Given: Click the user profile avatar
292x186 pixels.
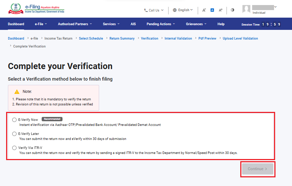Looking at the screenshot, I should [x=246, y=9].
